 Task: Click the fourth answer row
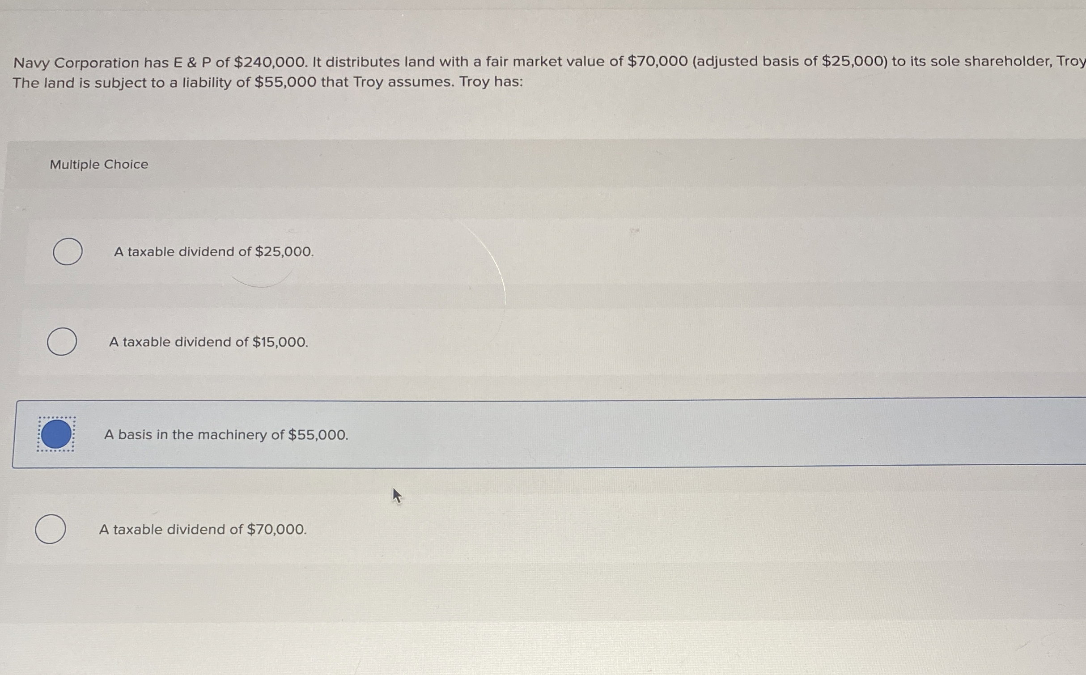[x=537, y=530]
